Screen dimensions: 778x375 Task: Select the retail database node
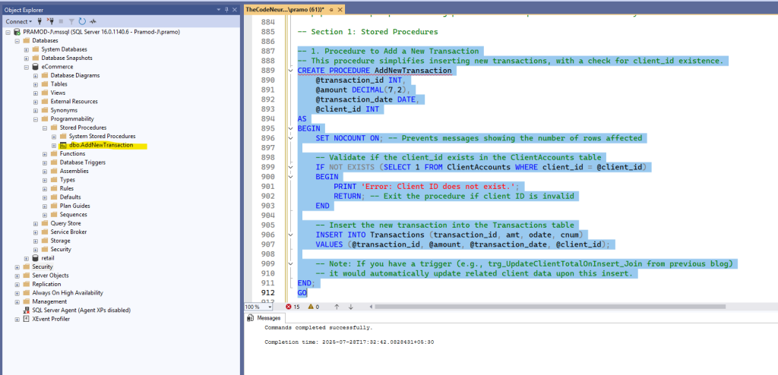click(48, 258)
